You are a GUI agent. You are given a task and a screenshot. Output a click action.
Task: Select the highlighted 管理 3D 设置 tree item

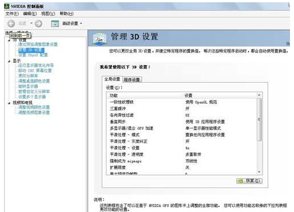[x=31, y=50]
